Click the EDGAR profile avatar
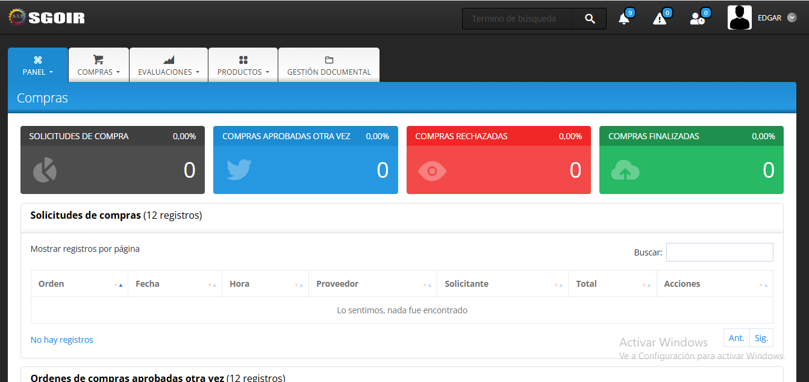This screenshot has width=809, height=382. pos(739,17)
